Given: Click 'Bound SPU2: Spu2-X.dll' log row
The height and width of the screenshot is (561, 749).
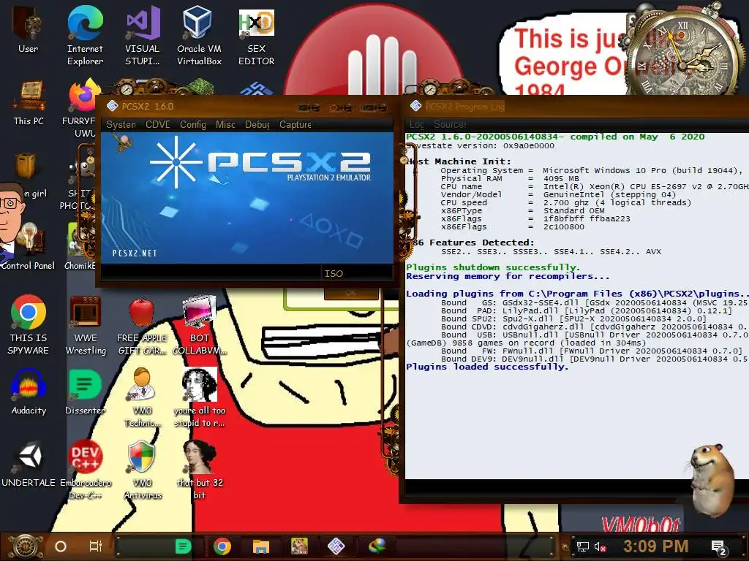Looking at the screenshot, I should tap(573, 318).
